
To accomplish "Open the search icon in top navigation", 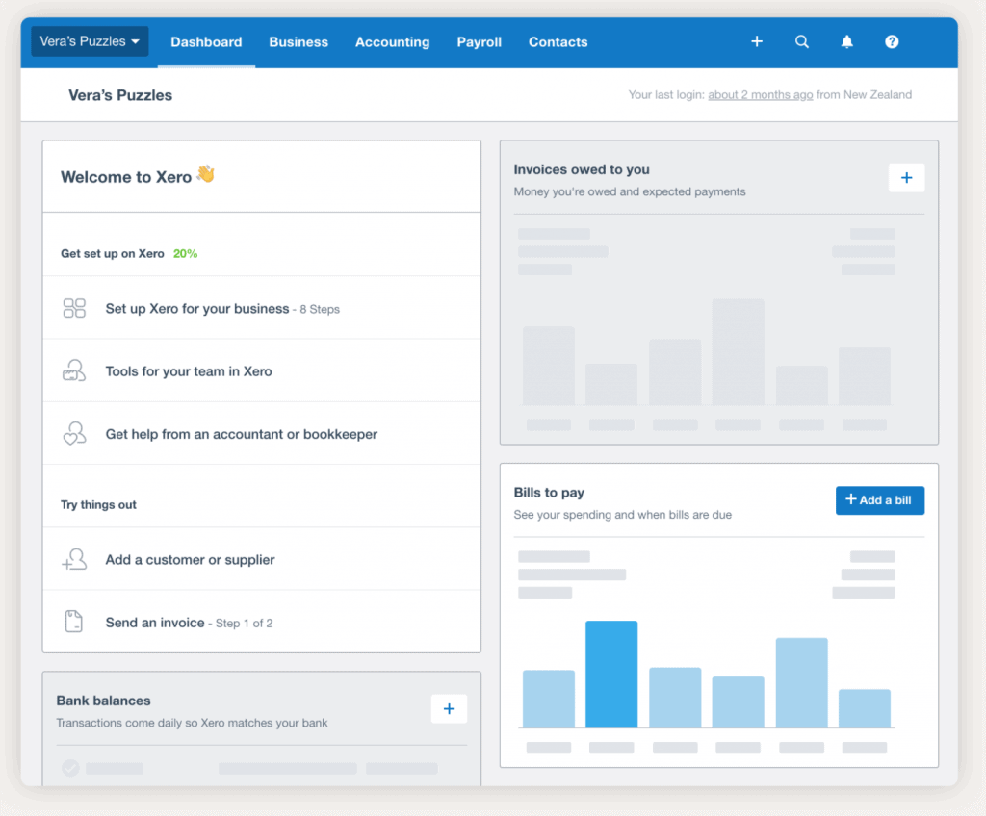I will 802,41.
